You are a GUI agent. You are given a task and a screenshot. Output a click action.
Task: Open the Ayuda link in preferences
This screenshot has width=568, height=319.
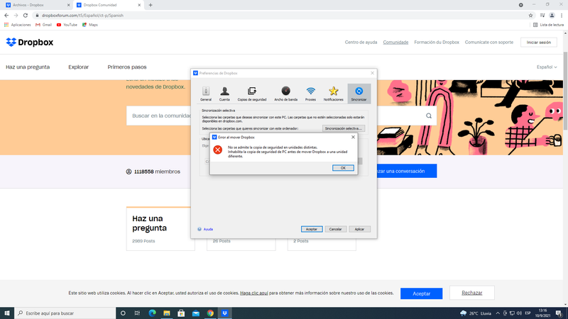[208, 229]
